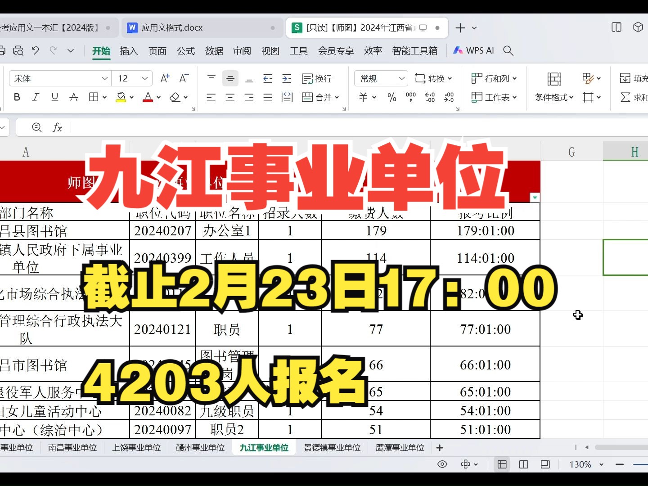Open 行和列 rows and columns menu
Viewport: 648px width, 486px height.
pyautogui.click(x=494, y=78)
